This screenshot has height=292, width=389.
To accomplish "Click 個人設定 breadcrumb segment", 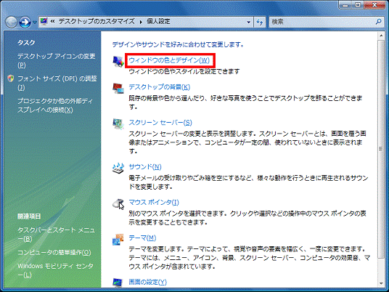I will (x=158, y=22).
